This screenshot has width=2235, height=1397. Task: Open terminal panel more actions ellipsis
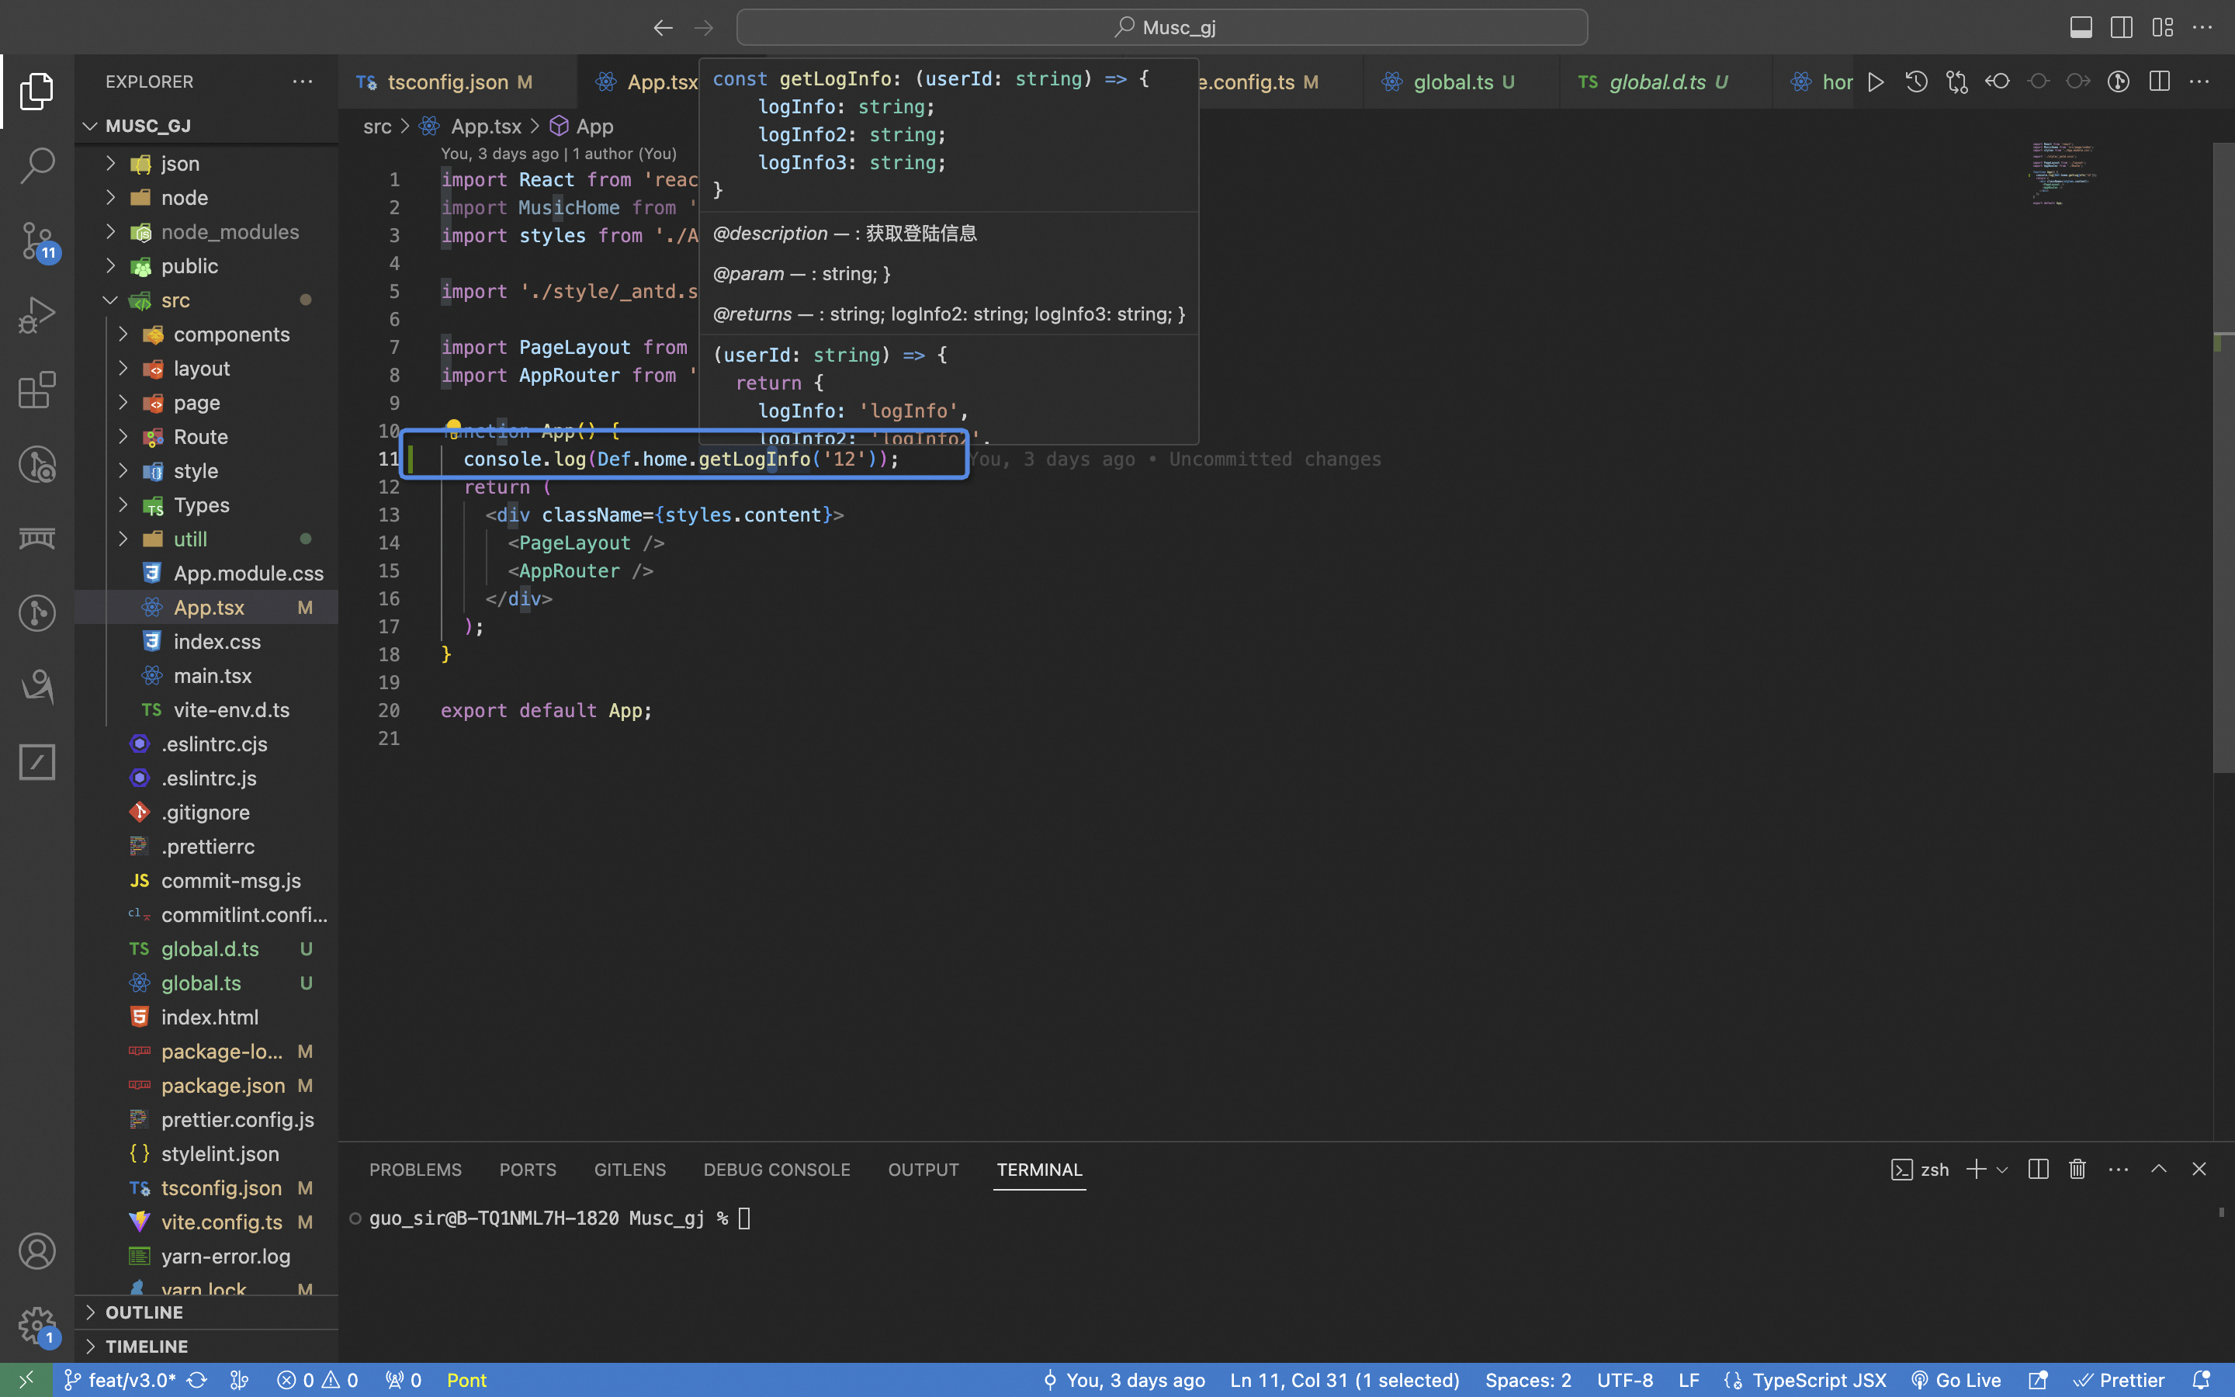tap(2119, 1169)
